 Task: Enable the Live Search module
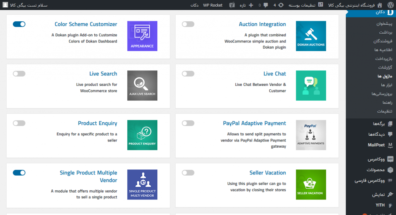point(19,74)
